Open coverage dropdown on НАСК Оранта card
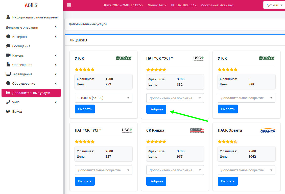Image resolution: width=285 pixels, height=194 pixels. pos(246,170)
